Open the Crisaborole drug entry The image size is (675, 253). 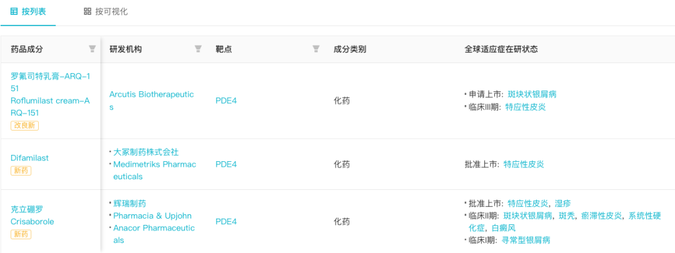click(x=32, y=216)
